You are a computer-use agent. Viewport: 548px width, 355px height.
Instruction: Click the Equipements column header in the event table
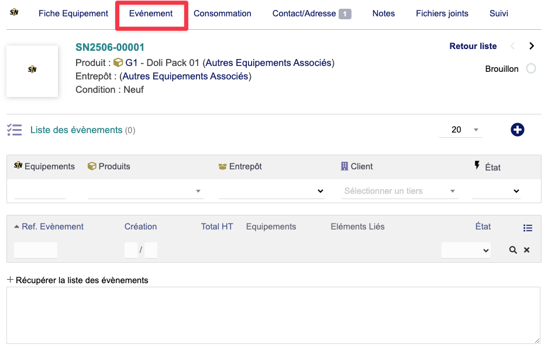pos(271,227)
